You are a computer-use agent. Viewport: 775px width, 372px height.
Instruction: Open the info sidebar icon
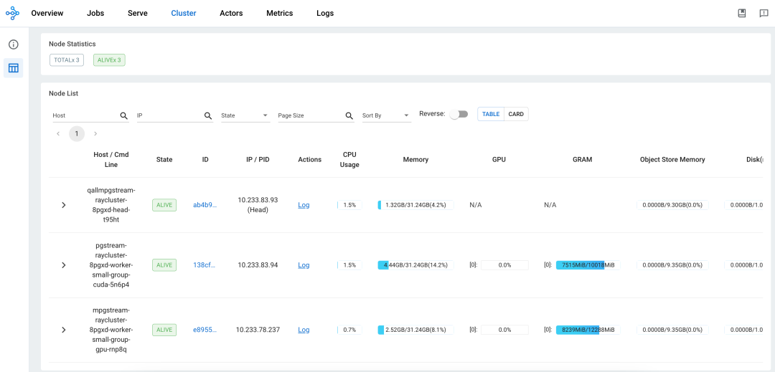click(x=13, y=44)
